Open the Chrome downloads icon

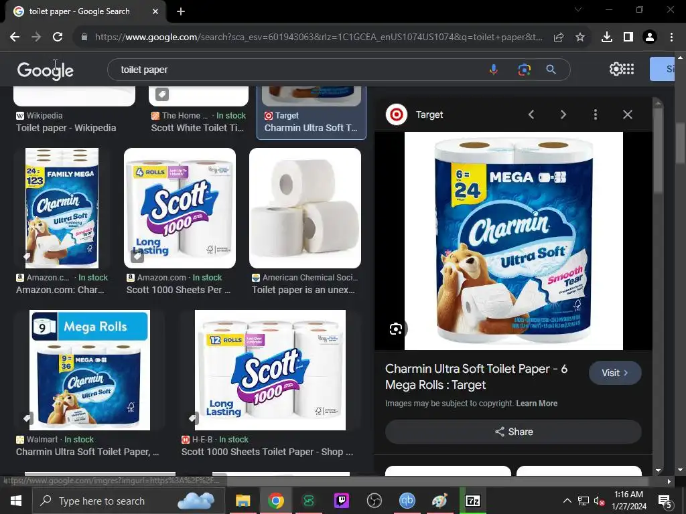(607, 37)
